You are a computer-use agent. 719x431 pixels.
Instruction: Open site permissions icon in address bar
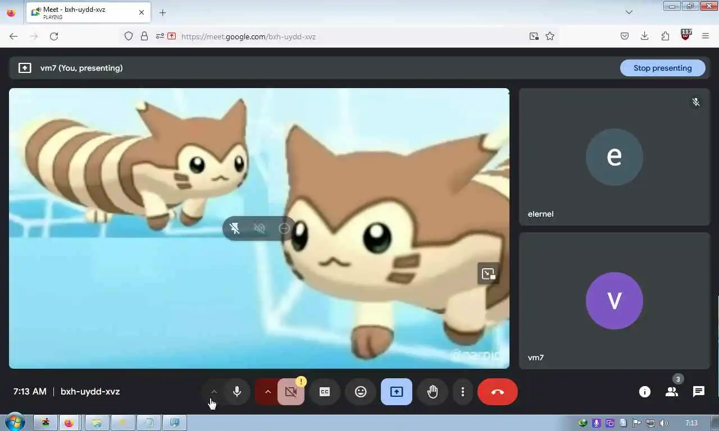[160, 36]
